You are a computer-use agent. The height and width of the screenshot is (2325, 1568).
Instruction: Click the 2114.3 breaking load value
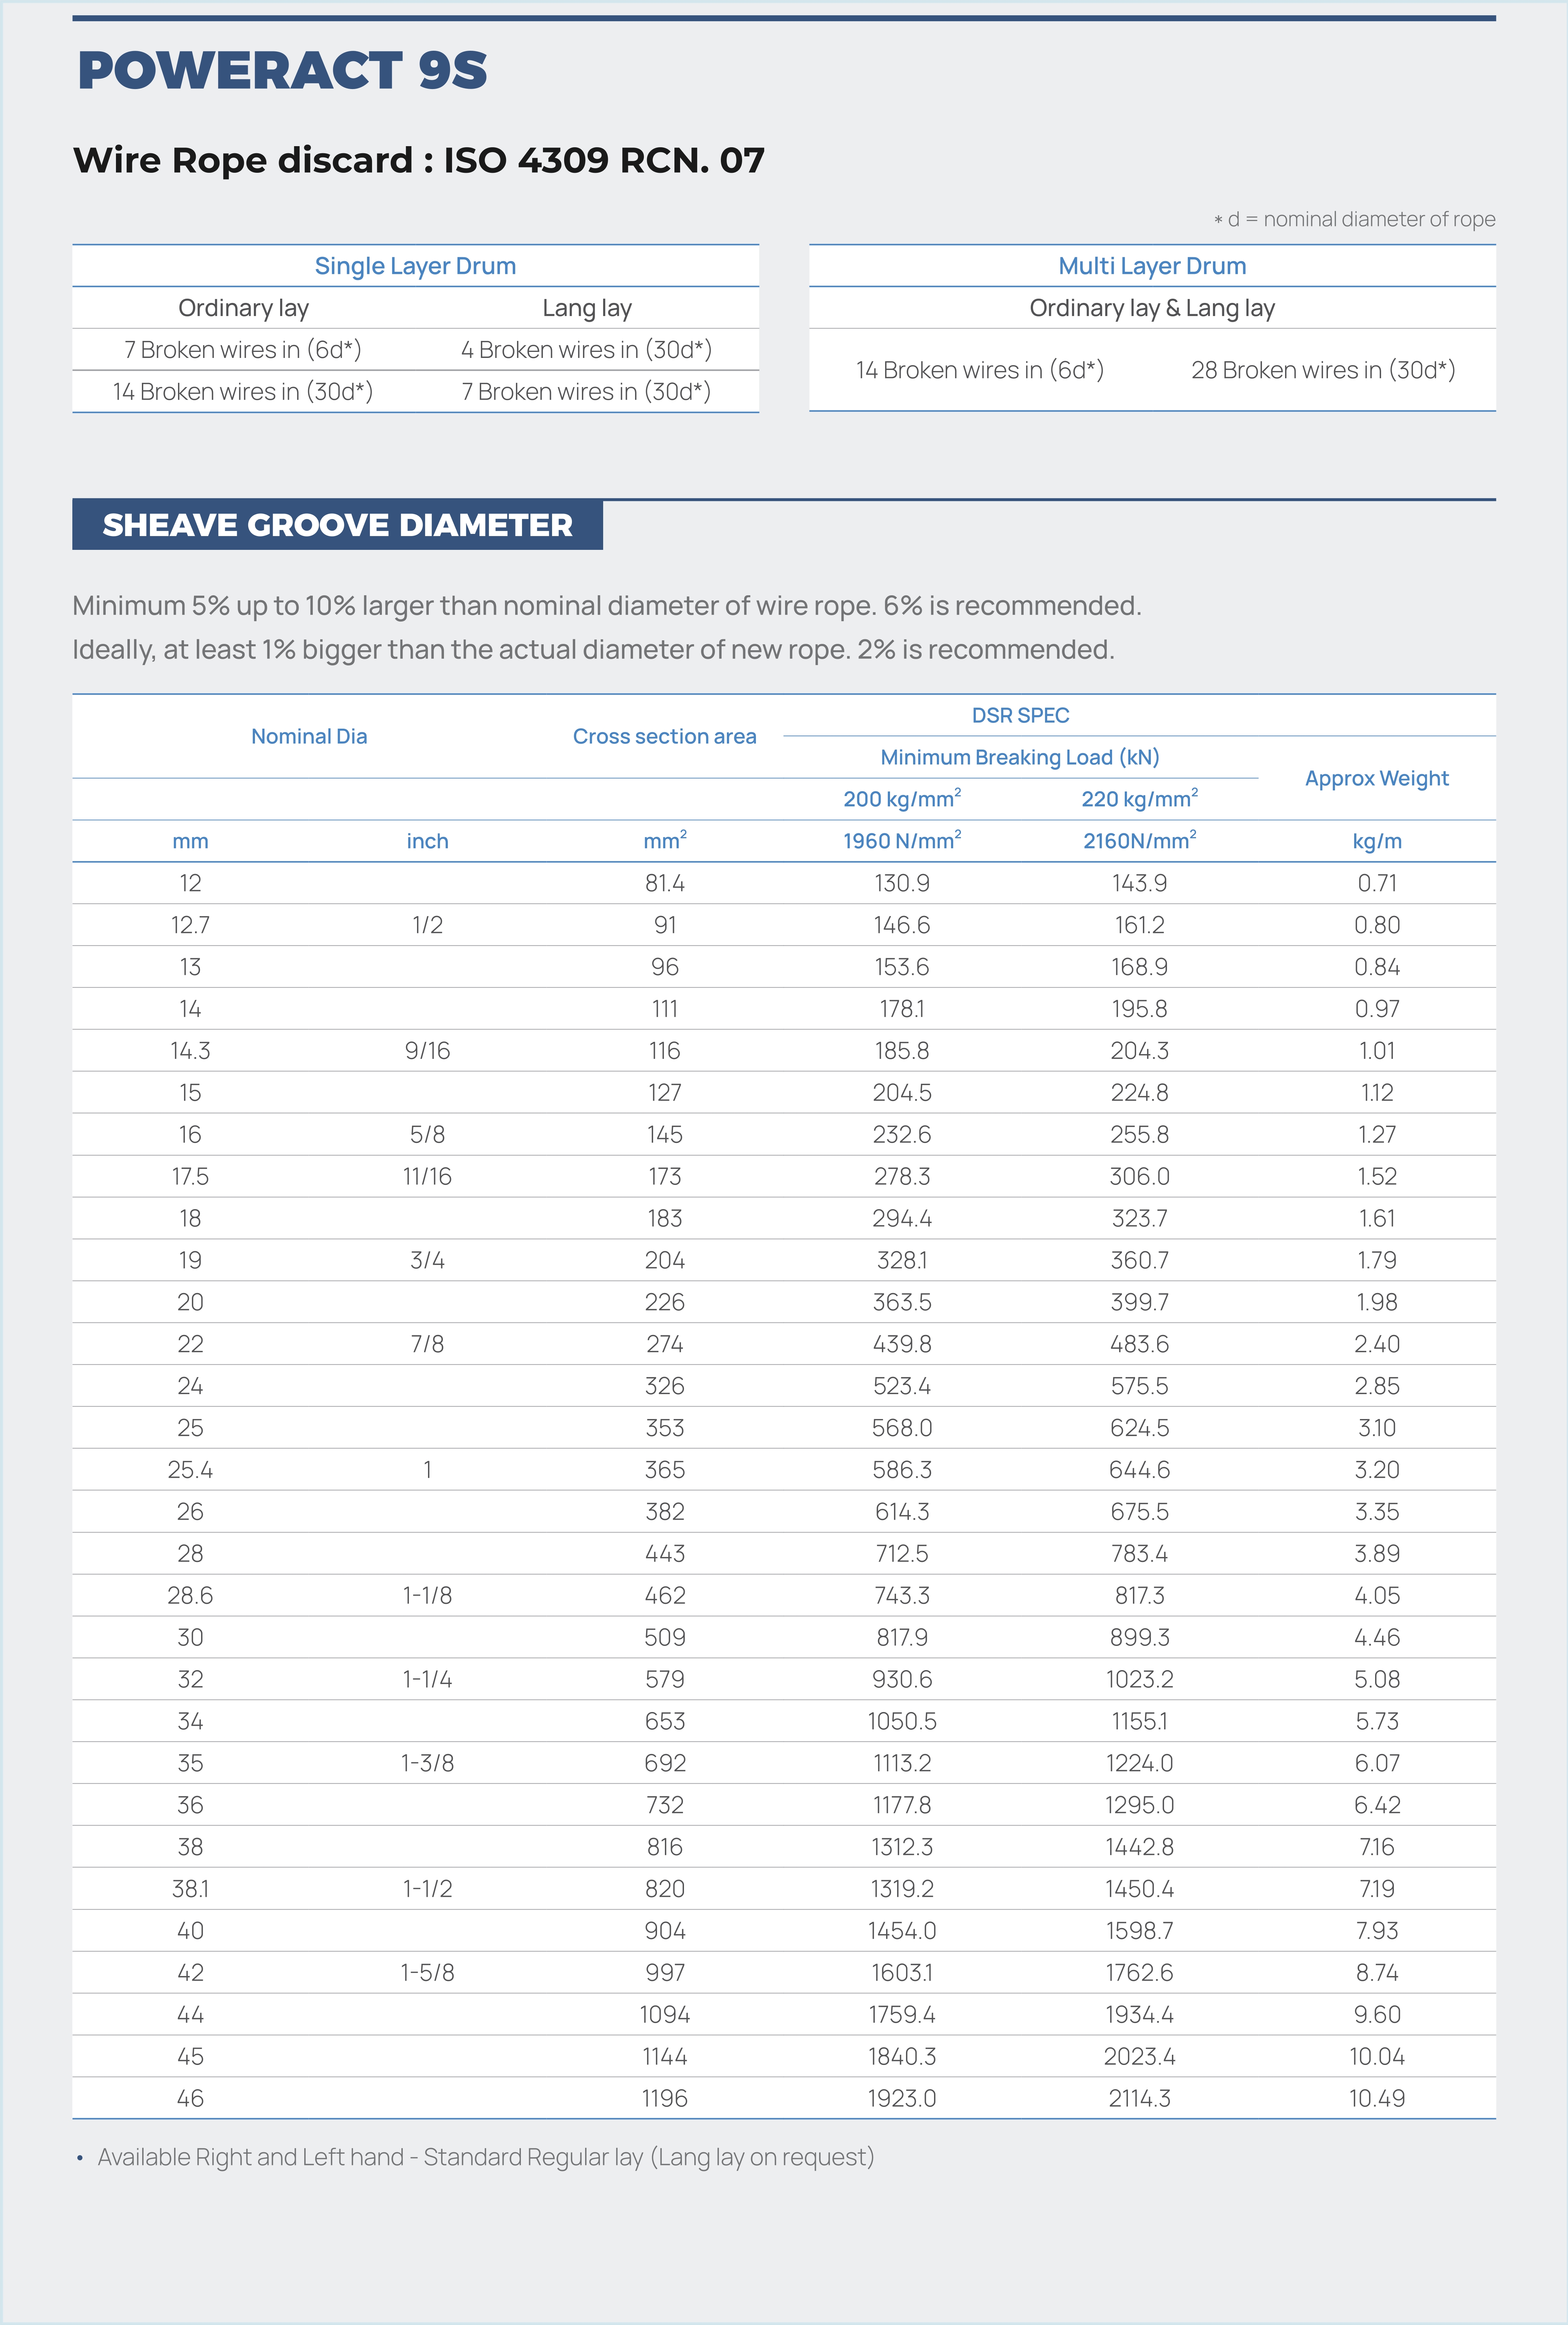pyautogui.click(x=1139, y=2098)
